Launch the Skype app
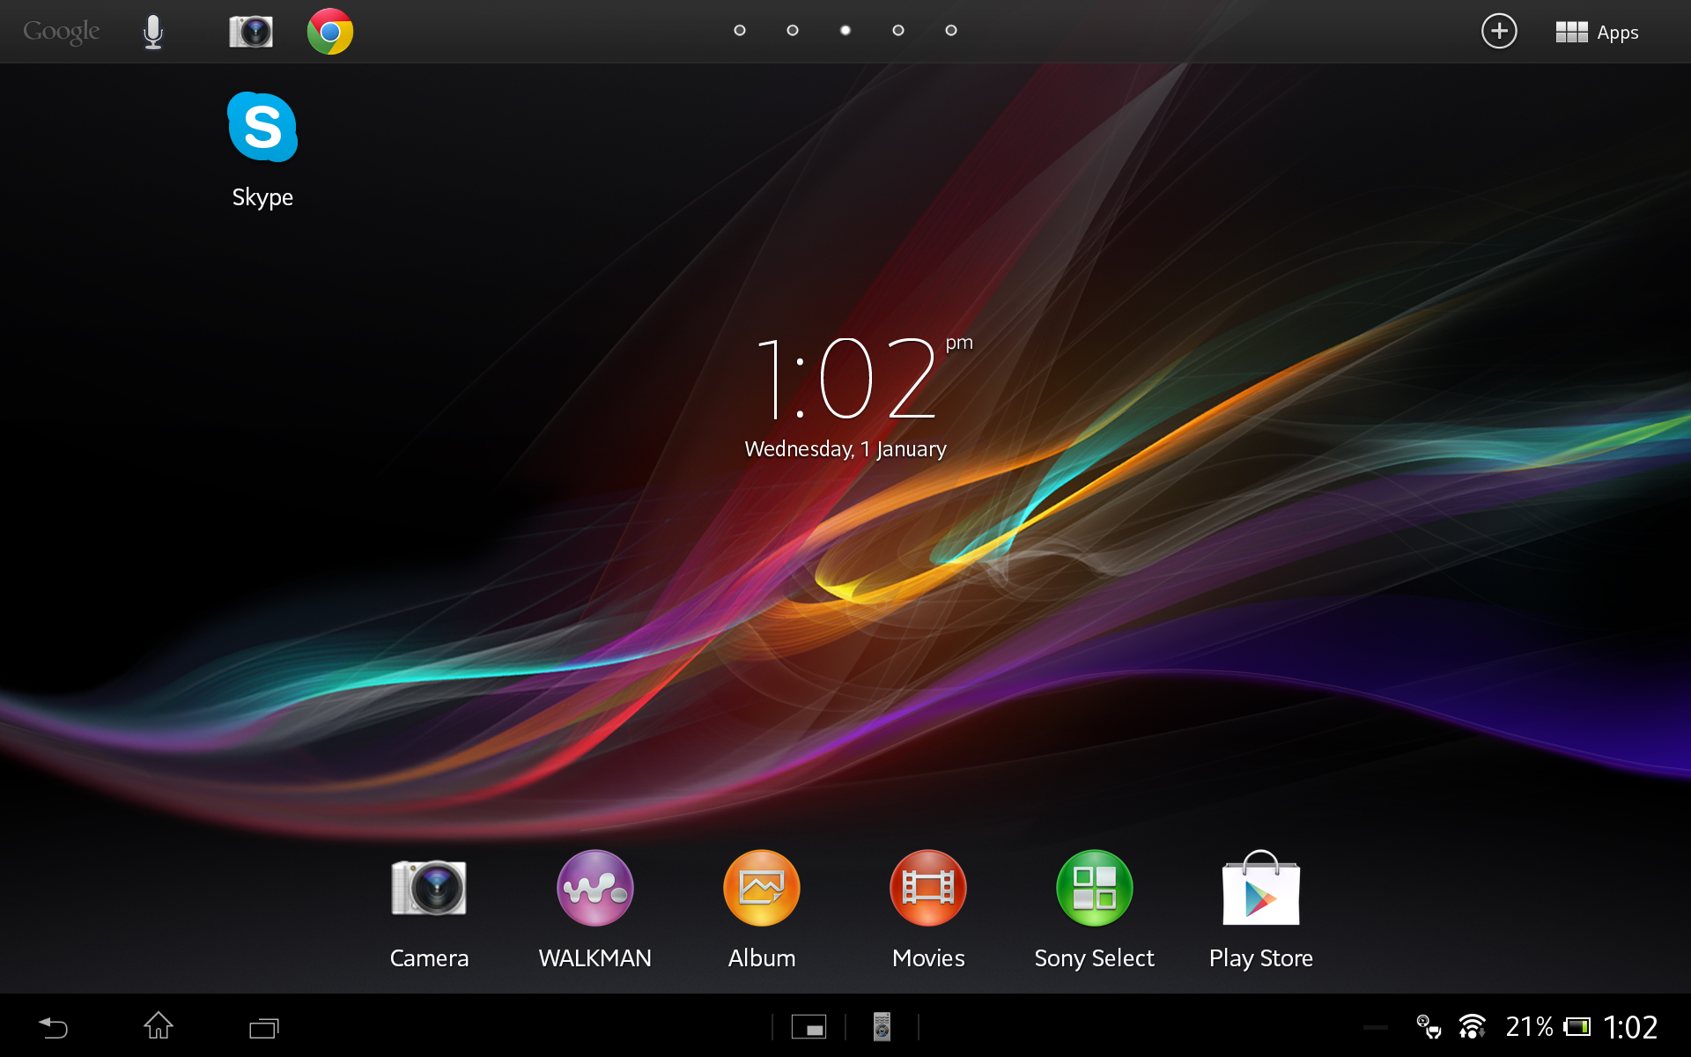 (262, 150)
